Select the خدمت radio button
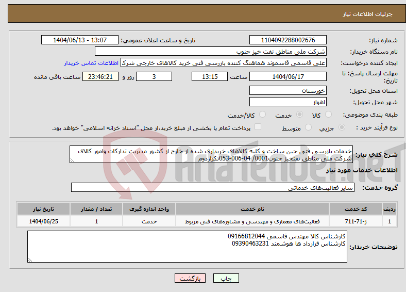 click(299, 115)
